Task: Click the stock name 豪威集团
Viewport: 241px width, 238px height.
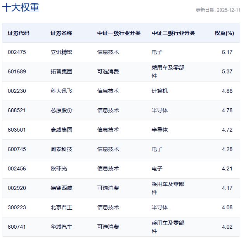Action: pyautogui.click(x=61, y=130)
